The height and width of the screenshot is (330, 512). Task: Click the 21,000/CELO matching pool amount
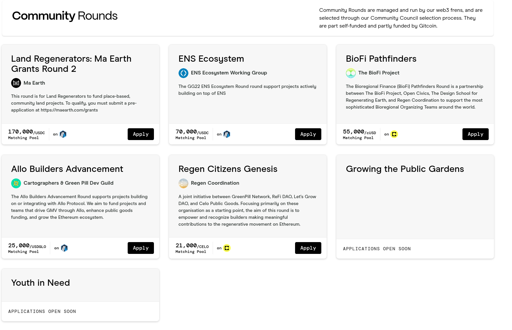point(192,246)
